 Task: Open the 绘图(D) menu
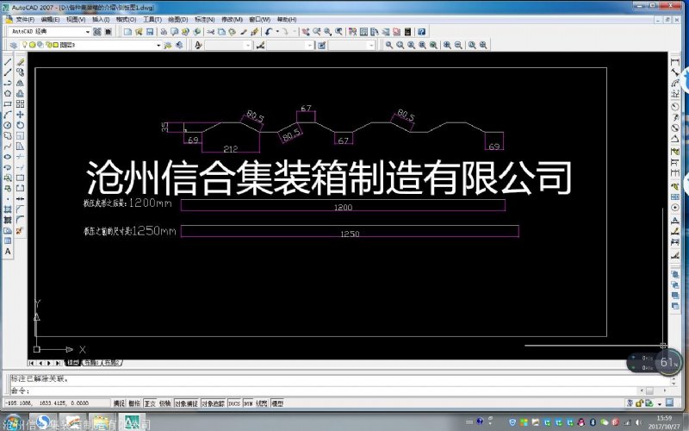tap(177, 19)
